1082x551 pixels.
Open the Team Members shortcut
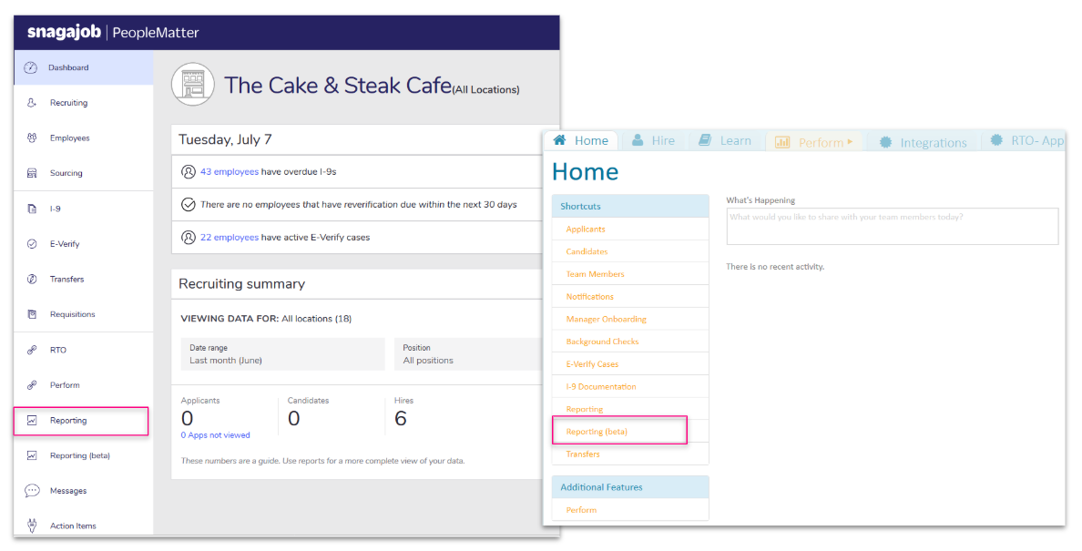pos(595,274)
